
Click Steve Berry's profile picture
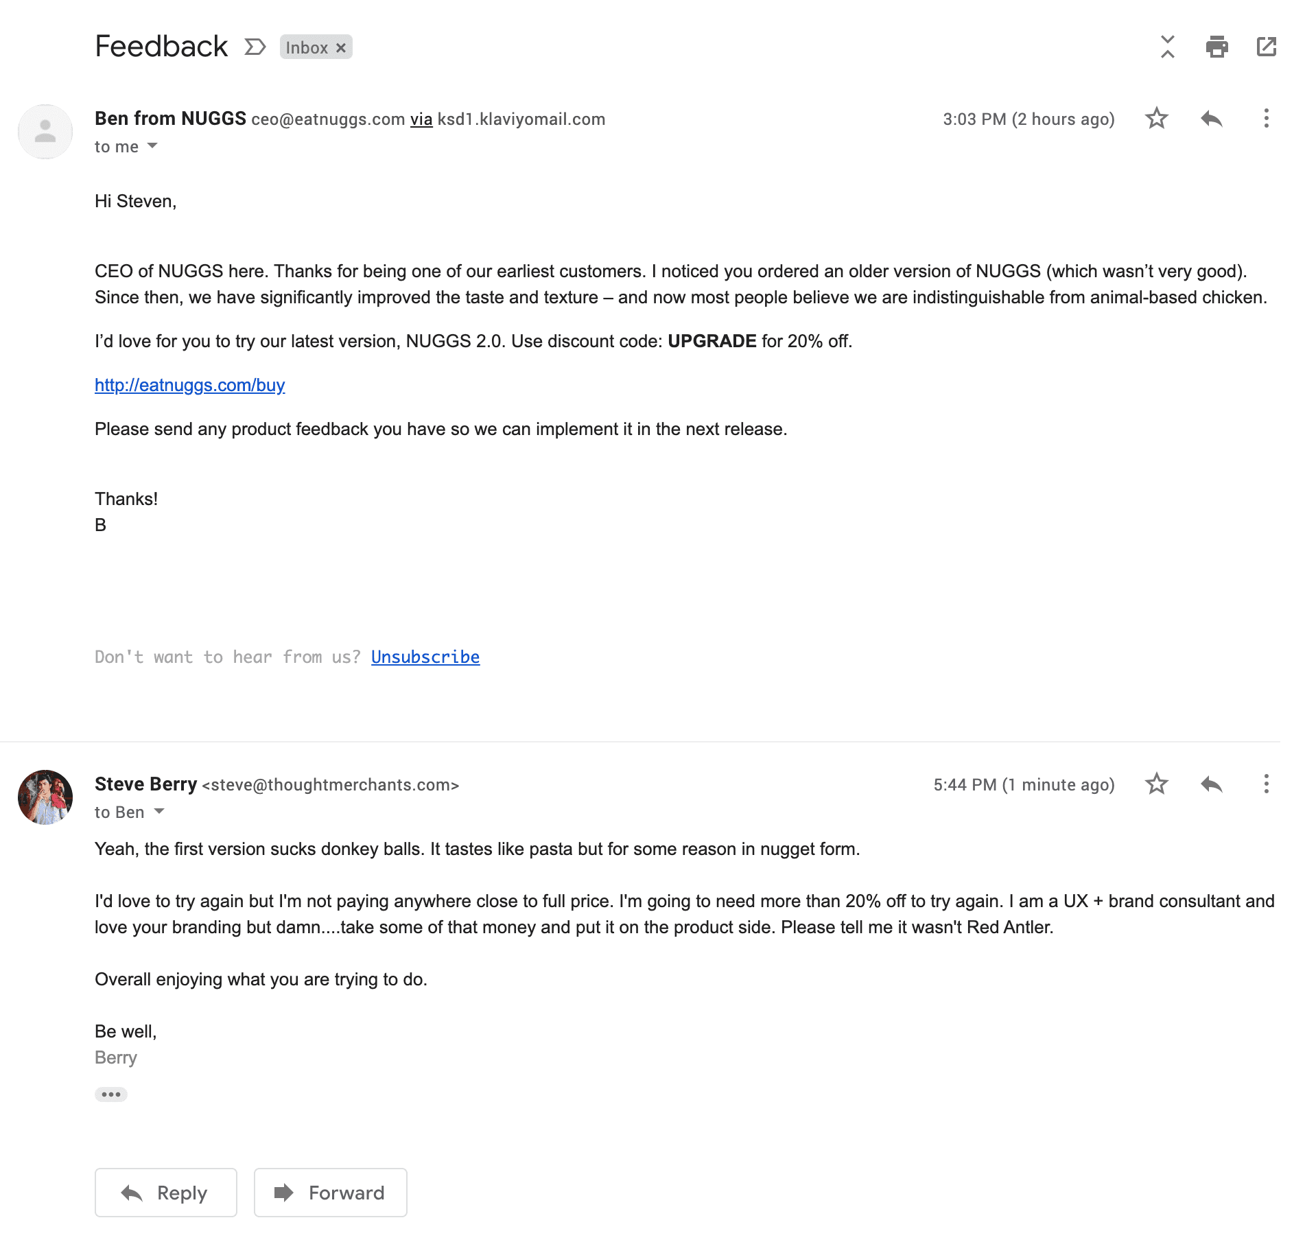point(45,797)
